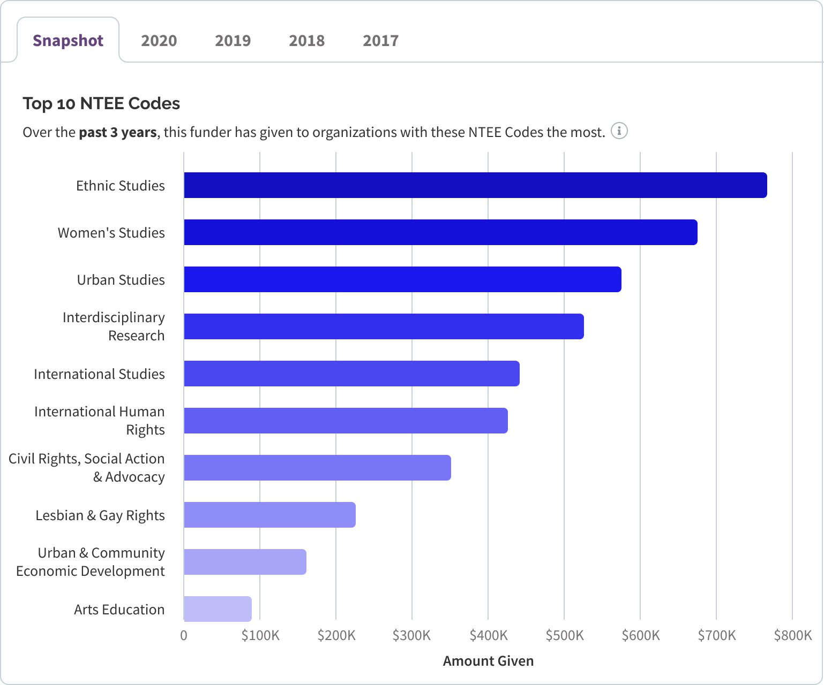This screenshot has width=824, height=685.
Task: Select the International Studies bar
Action: (x=351, y=374)
